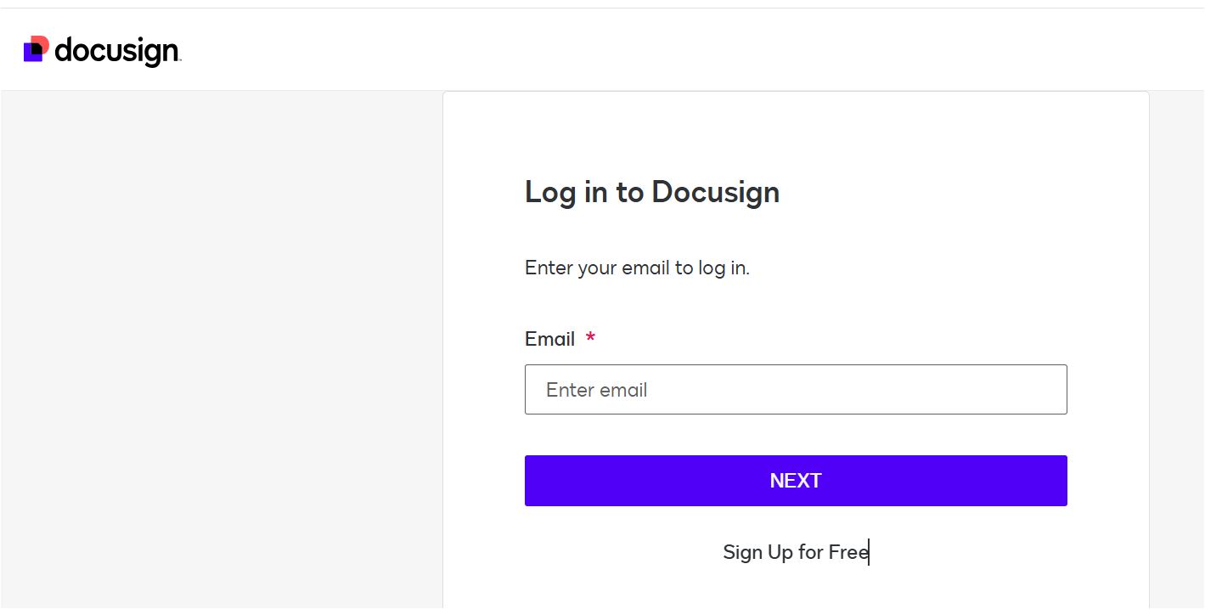Click the white NEXT label text
Screen dimensions: 1205x609
coord(796,481)
